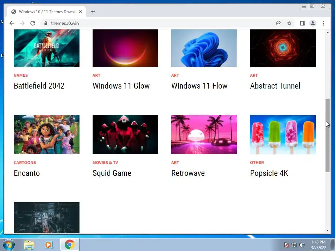Open the Windows 11 Glow thumbnail
The height and width of the screenshot is (251, 335).
click(x=125, y=48)
